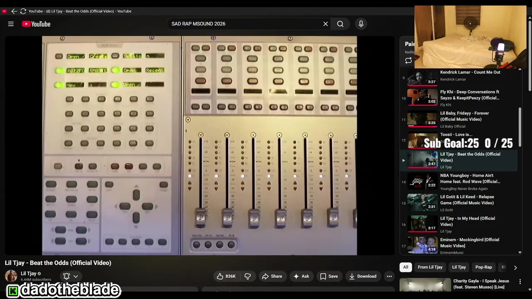
Task: Play NBA Youngboy - Home Ain't Home
Action: coord(459,182)
